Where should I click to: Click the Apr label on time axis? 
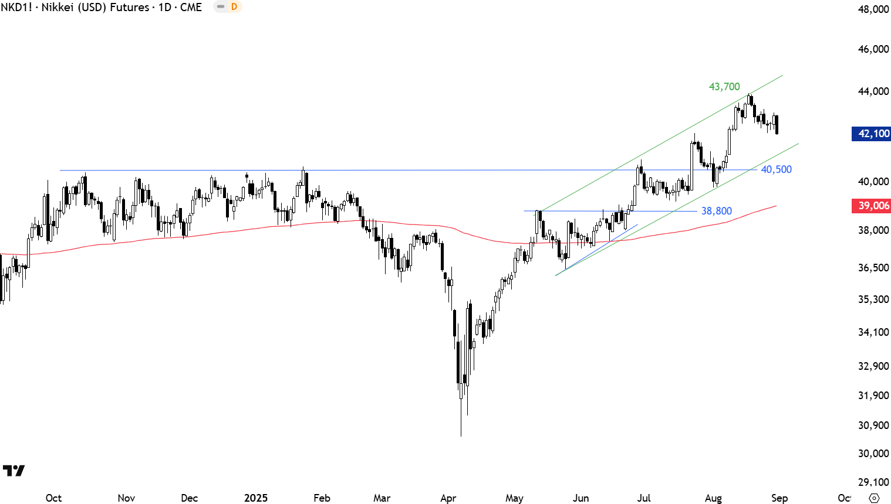pos(448,498)
